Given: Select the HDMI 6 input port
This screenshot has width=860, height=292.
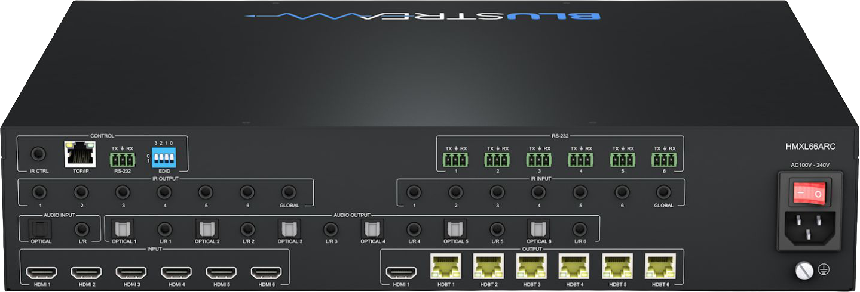Looking at the screenshot, I should (266, 272).
